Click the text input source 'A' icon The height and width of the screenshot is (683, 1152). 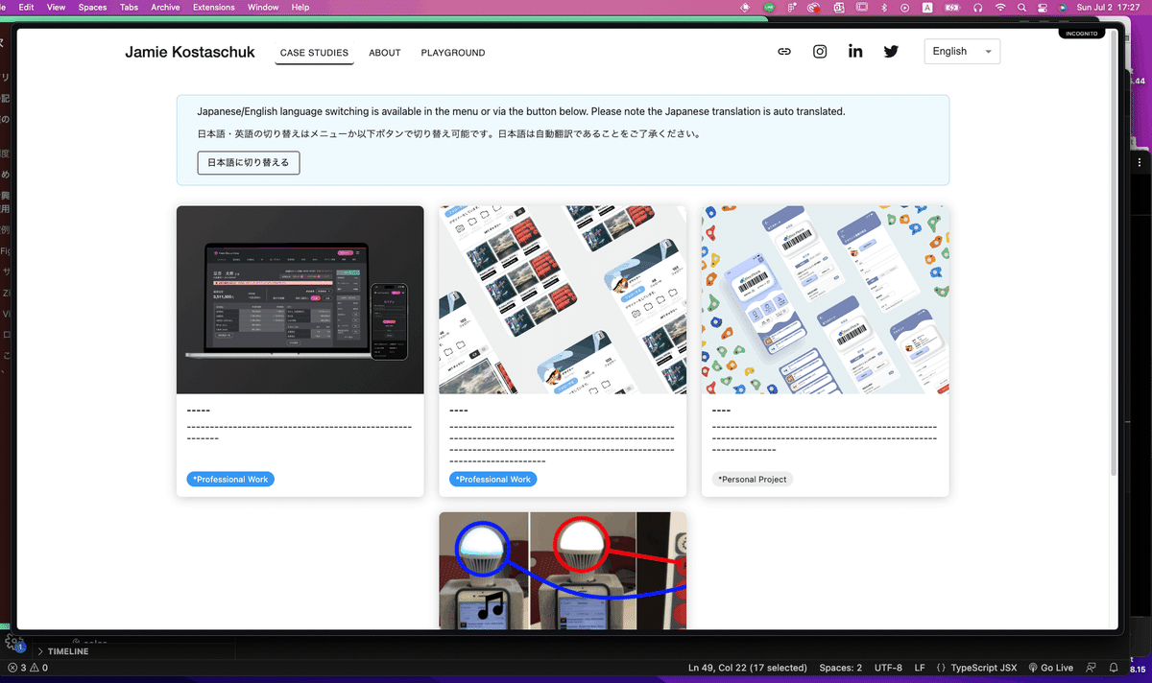click(927, 7)
